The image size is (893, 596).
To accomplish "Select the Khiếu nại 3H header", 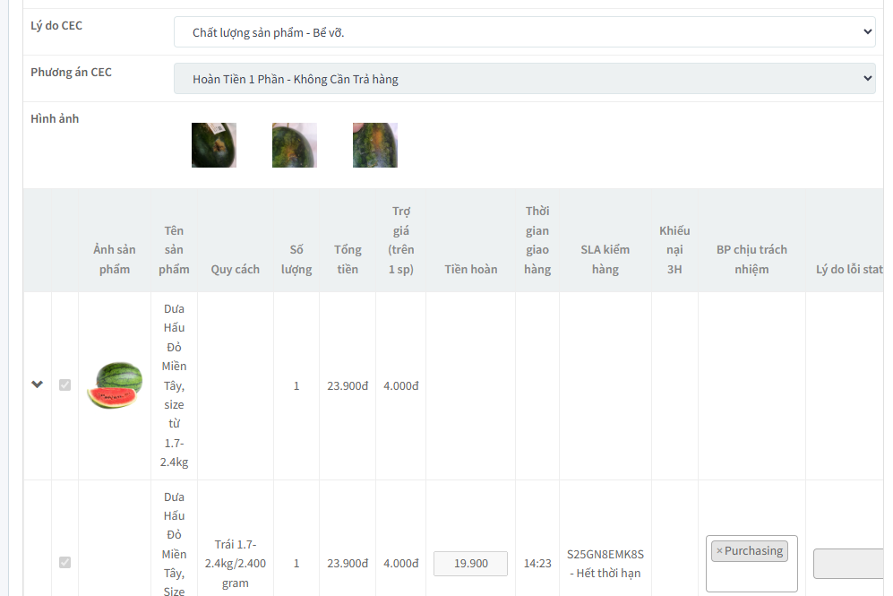I will (x=674, y=249).
